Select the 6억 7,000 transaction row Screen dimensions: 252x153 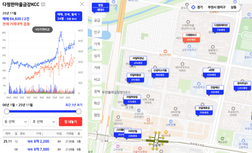pyautogui.click(x=42, y=149)
